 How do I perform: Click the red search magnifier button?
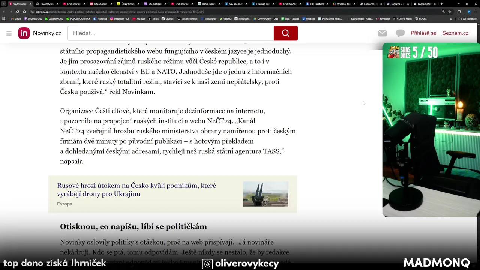click(286, 33)
